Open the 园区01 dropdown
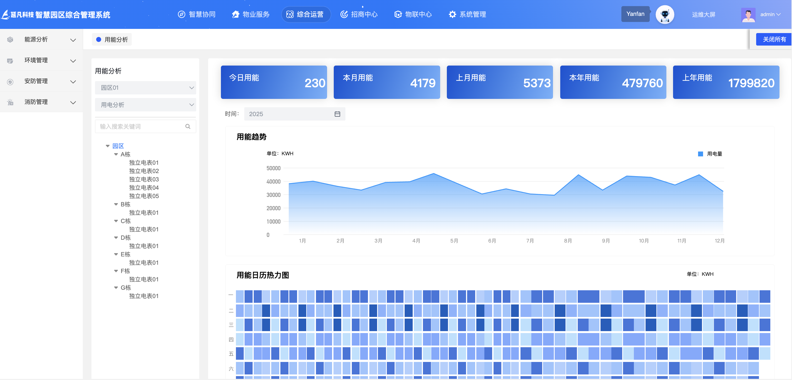Image resolution: width=792 pixels, height=380 pixels. pos(145,87)
